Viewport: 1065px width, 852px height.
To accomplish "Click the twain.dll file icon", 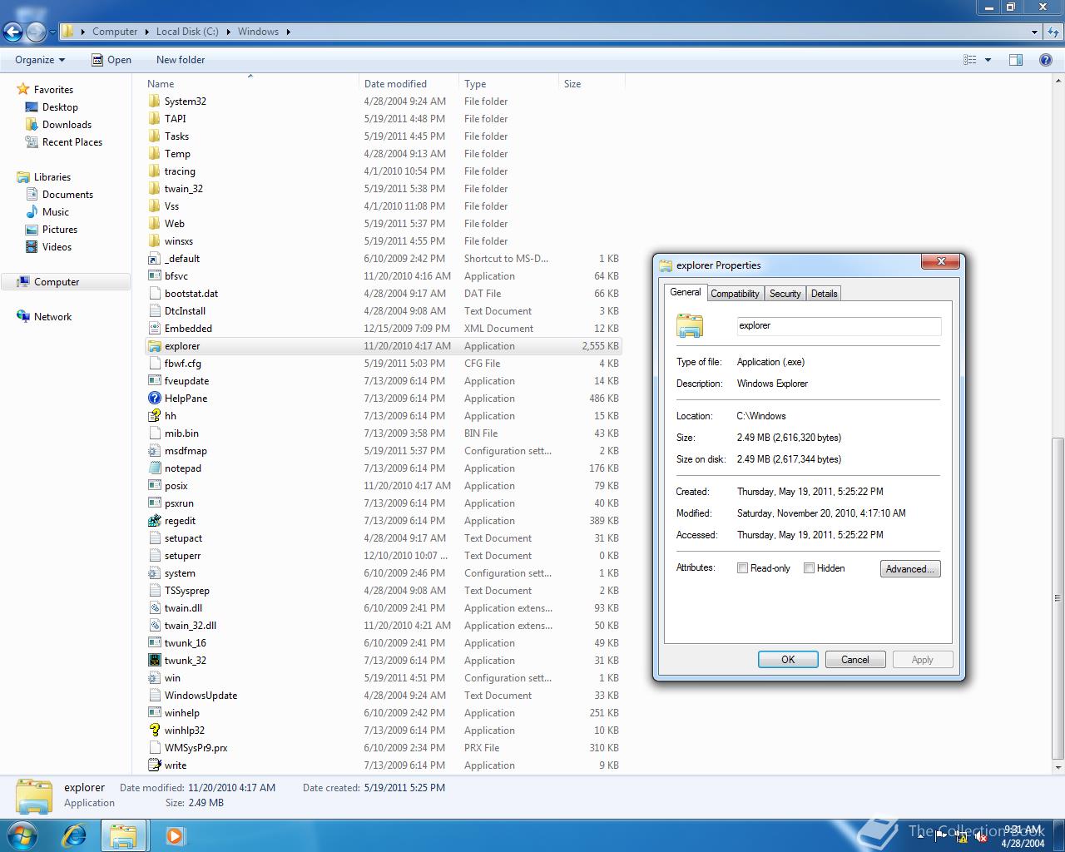I will [x=154, y=608].
